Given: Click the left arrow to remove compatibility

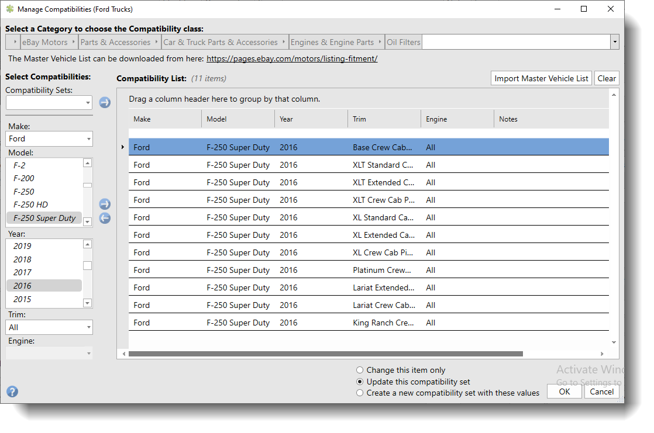Looking at the screenshot, I should point(105,218).
